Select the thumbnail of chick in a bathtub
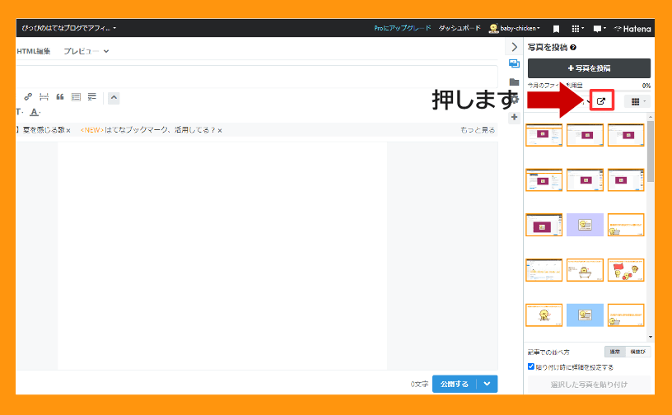 pos(585,270)
